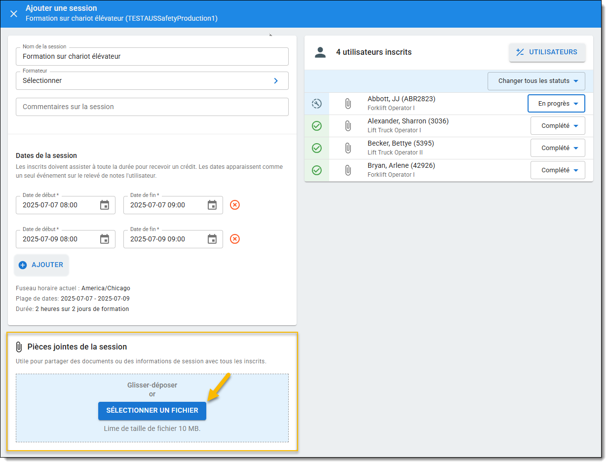Open En progrès status dropdown for Abbott
Image resolution: width=609 pixels, height=465 pixels.
click(556, 104)
